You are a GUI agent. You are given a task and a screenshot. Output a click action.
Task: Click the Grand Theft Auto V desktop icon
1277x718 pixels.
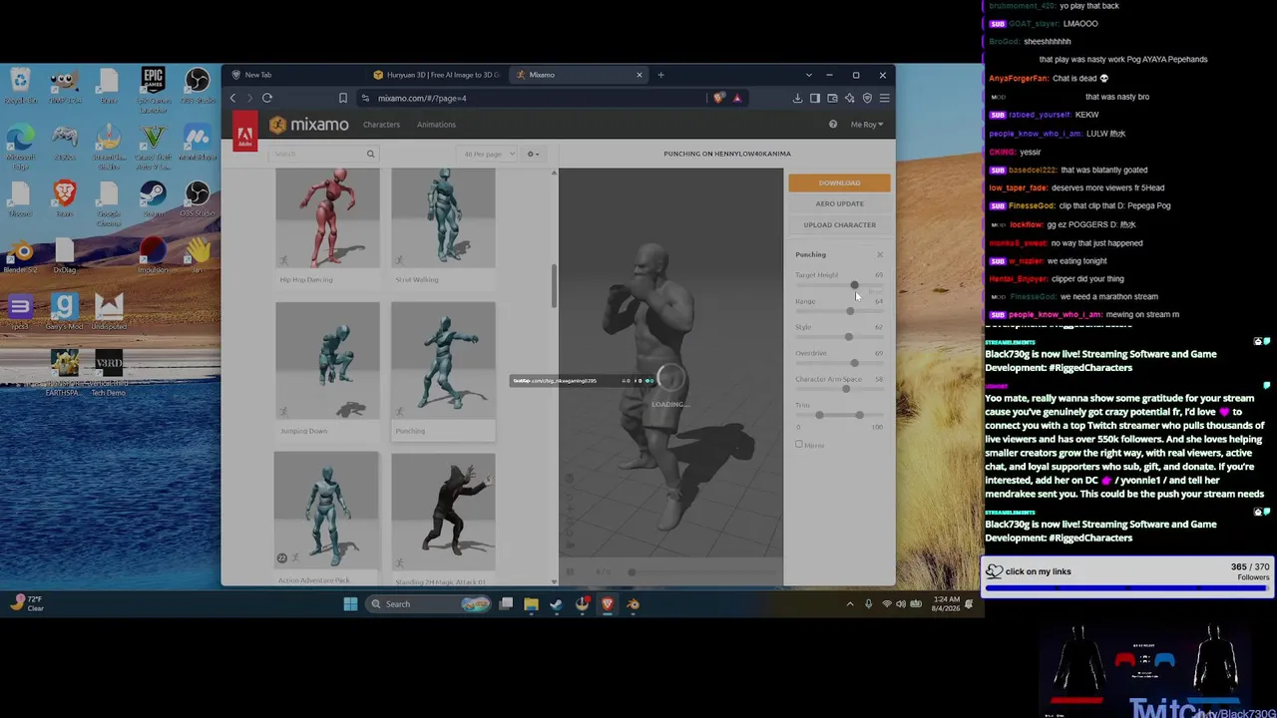pos(153,145)
